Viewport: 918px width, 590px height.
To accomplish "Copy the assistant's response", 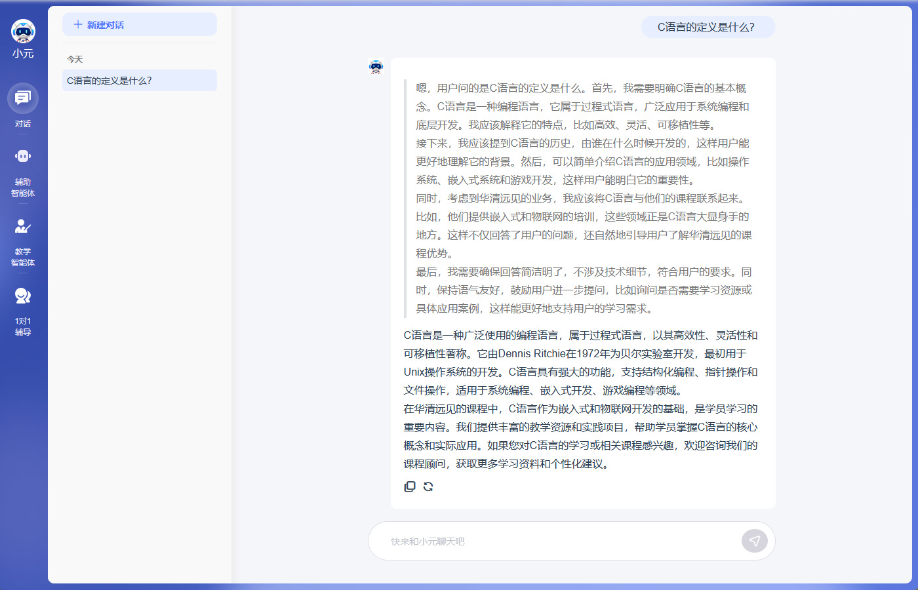I will [x=410, y=486].
